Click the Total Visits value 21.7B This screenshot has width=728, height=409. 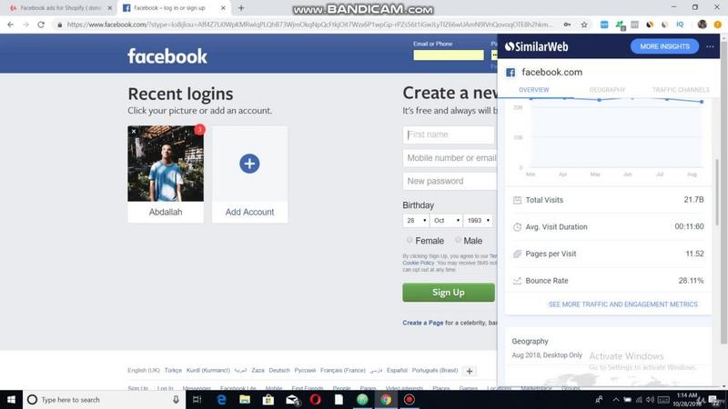[693, 199]
